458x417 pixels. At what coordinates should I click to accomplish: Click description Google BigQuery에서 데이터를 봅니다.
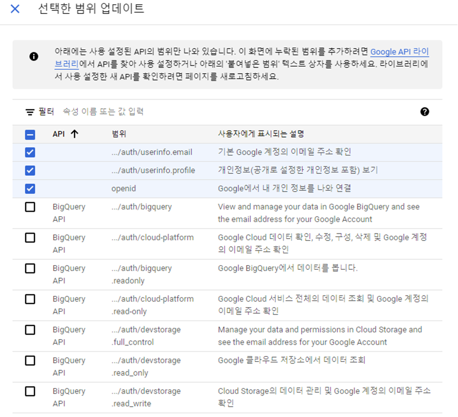[288, 268]
